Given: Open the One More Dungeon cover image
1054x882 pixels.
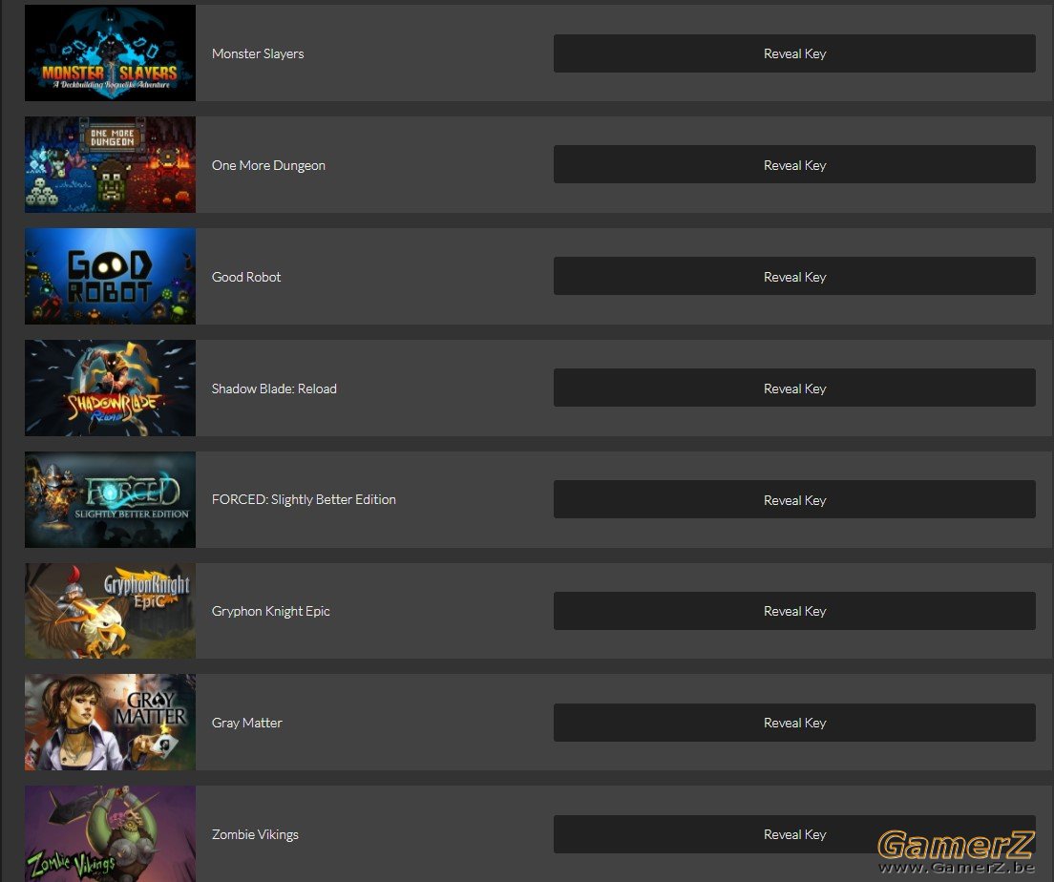Looking at the screenshot, I should click(110, 165).
